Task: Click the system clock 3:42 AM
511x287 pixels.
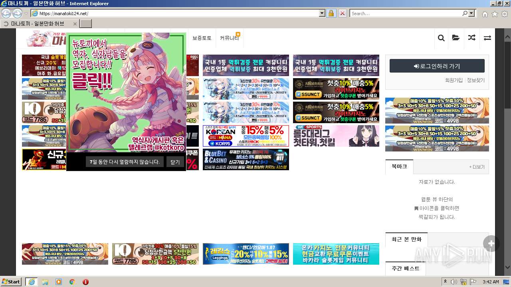Action: 491,282
